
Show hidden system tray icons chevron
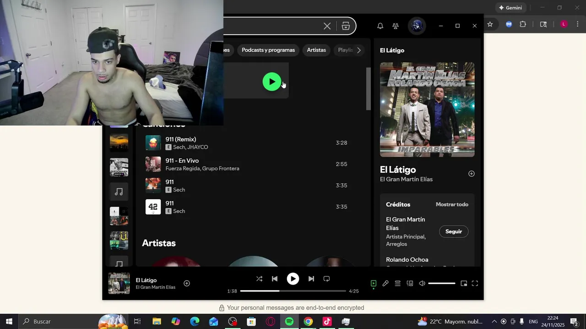tap(494, 321)
